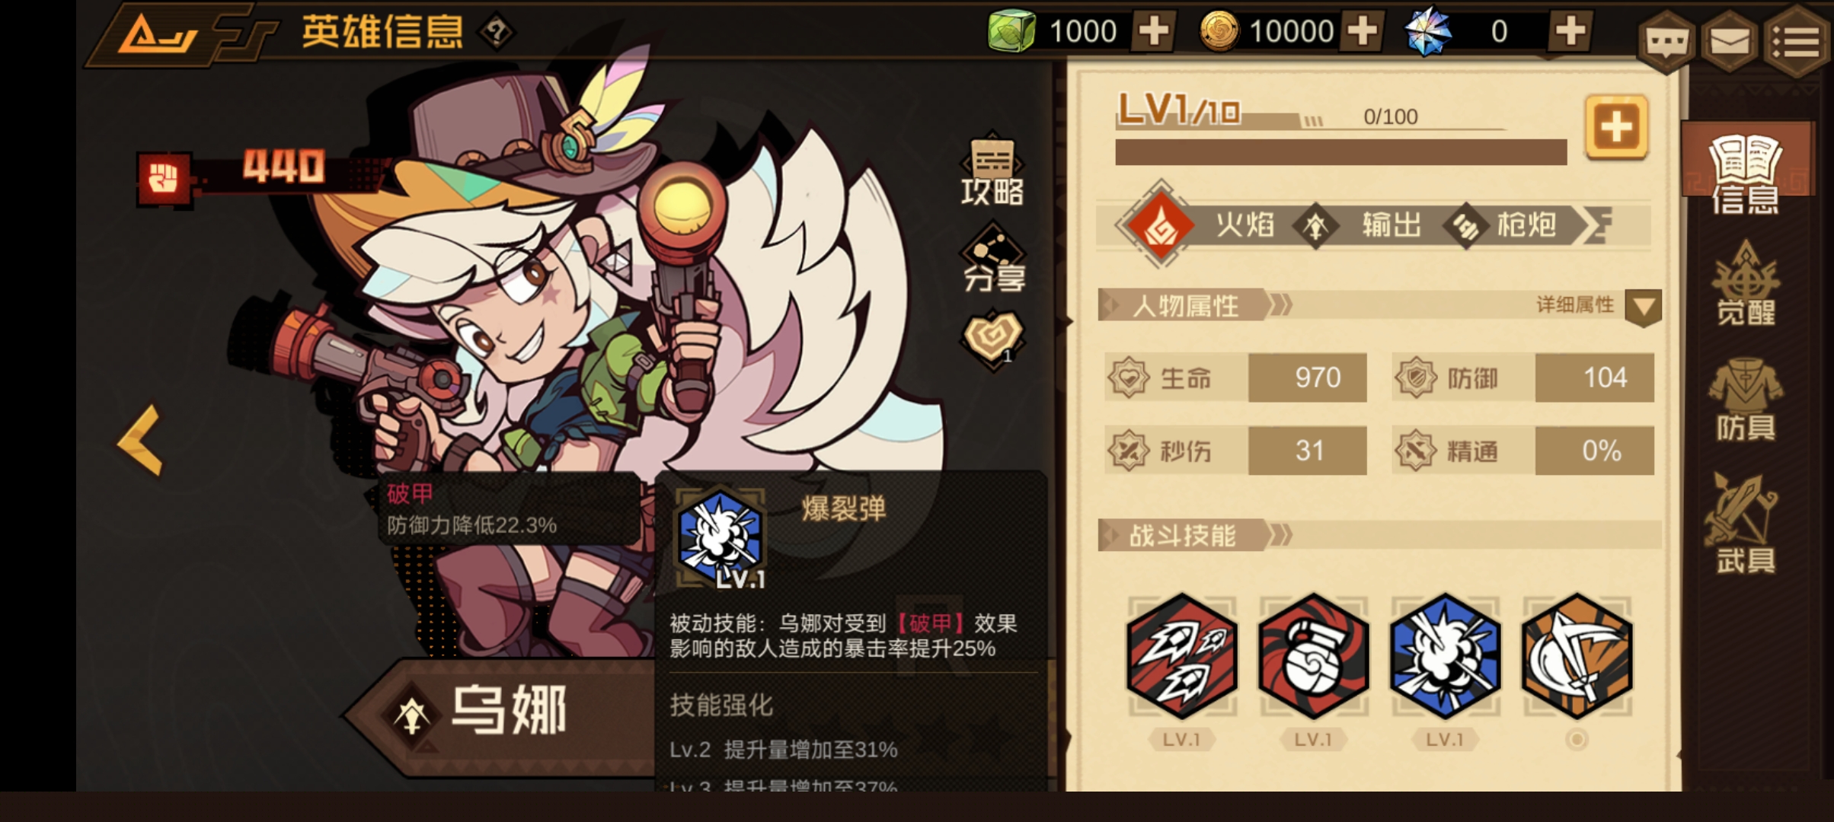
Task: Click the heart affinity icon
Action: (x=992, y=339)
